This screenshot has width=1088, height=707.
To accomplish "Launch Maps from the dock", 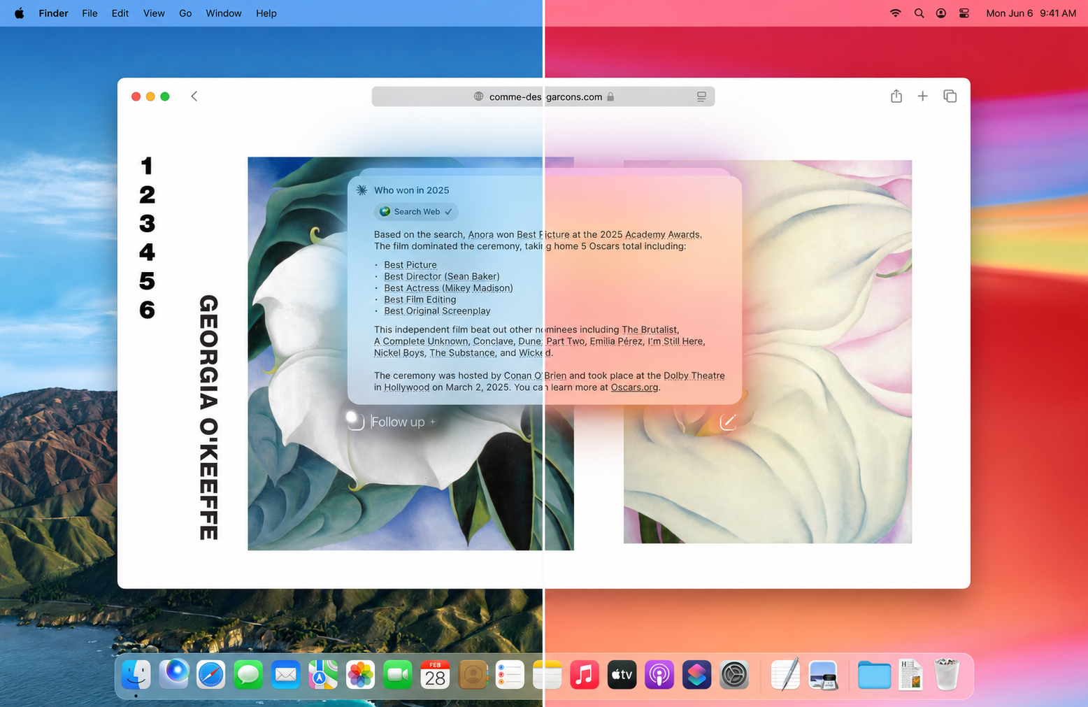I will (x=323, y=675).
